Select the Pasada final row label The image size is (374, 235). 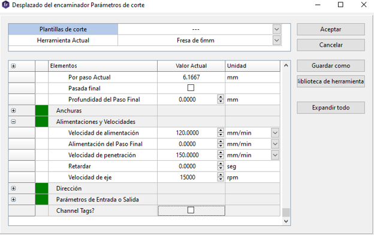tap(84, 88)
